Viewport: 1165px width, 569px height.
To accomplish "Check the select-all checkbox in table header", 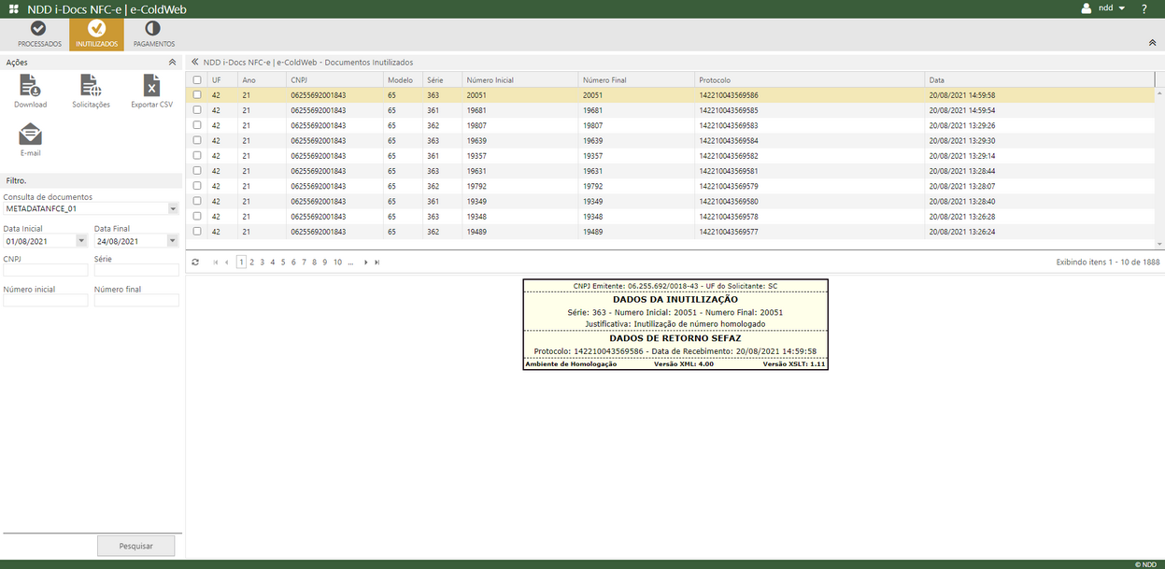I will [x=196, y=79].
